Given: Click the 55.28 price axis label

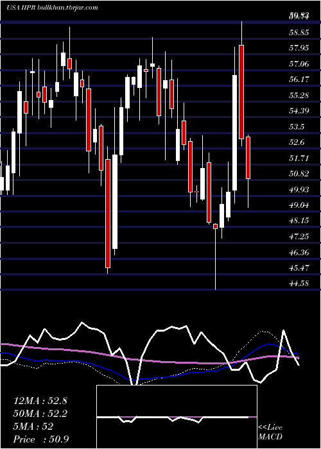Looking at the screenshot, I should [x=299, y=95].
